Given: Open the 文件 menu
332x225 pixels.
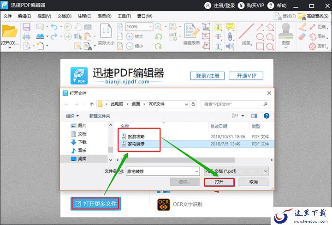Looking at the screenshot, I should click(8, 16).
